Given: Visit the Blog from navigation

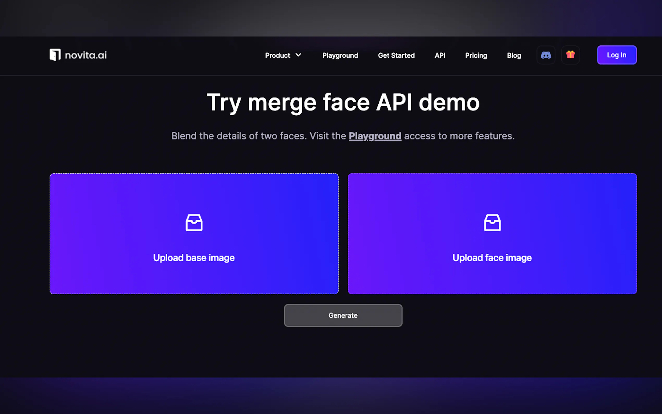Looking at the screenshot, I should [x=514, y=55].
